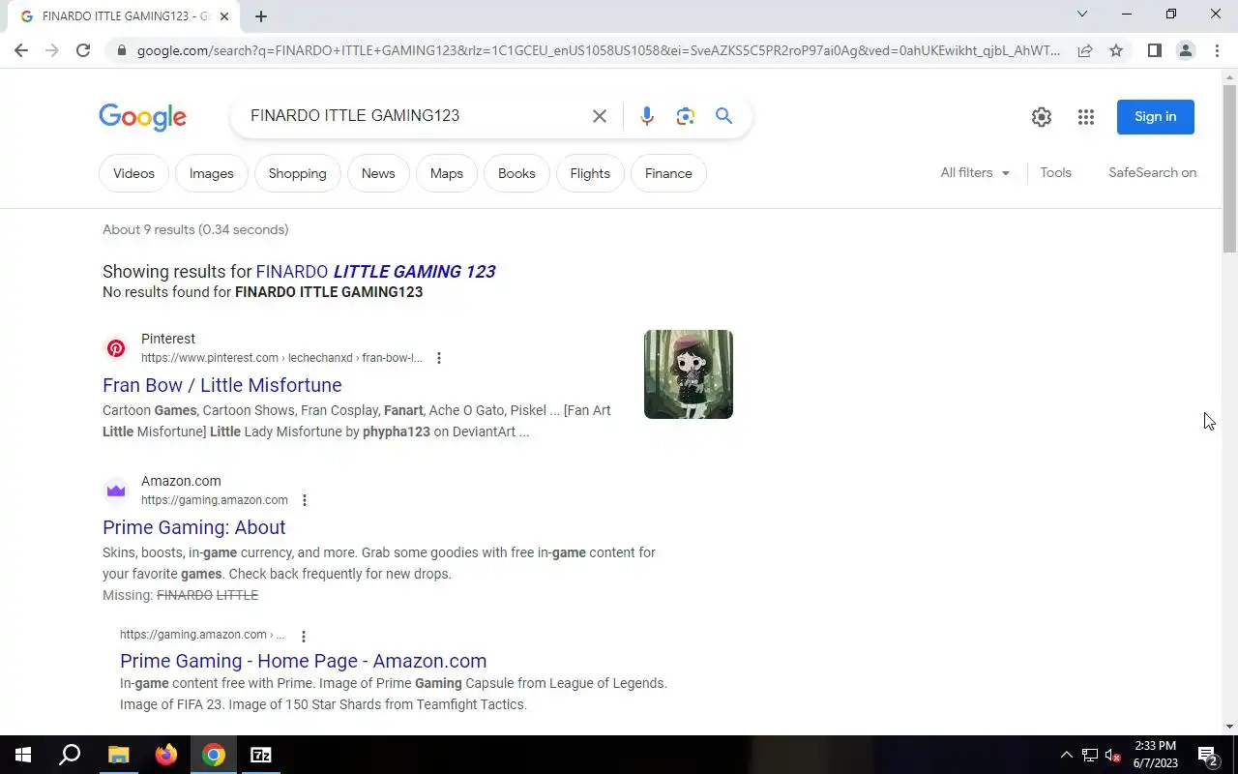The width and height of the screenshot is (1238, 774).
Task: Open the Tools options
Action: [x=1055, y=172]
